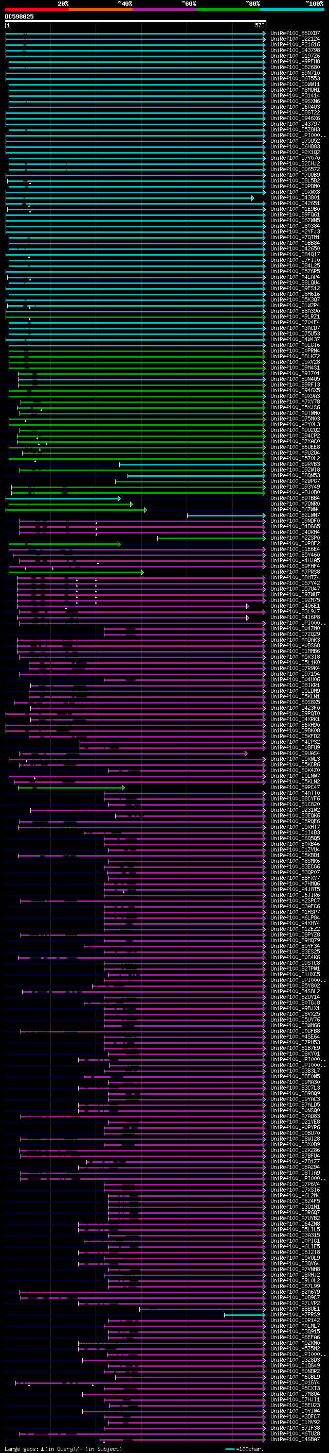Screen dimensions: 329x1453
Task: Click the orange ~40% identity legend segment
Action: coord(101,9)
